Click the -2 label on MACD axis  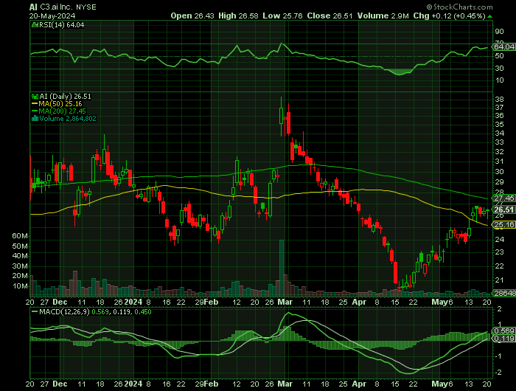[x=499, y=373]
